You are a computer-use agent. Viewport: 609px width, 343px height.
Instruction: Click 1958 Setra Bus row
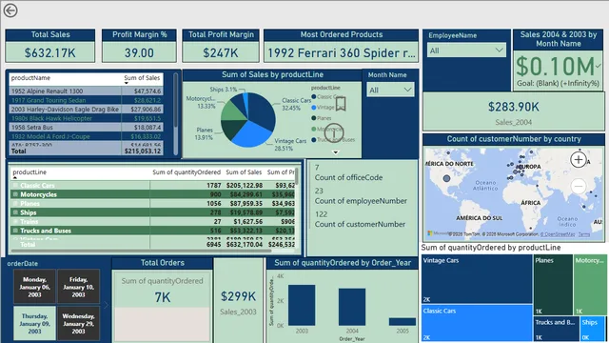86,127
